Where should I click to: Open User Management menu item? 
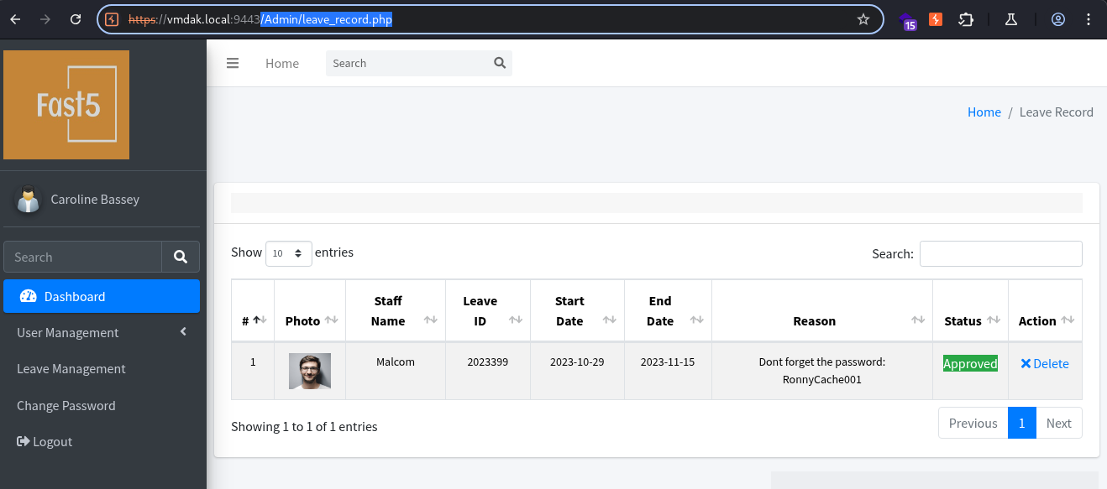point(102,332)
